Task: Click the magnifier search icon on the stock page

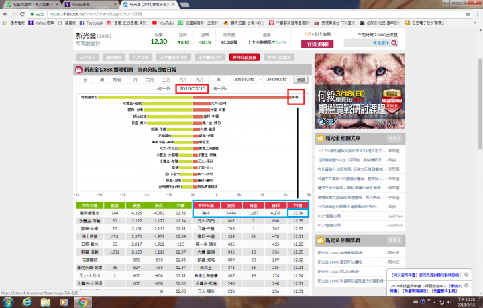Action: (394, 43)
